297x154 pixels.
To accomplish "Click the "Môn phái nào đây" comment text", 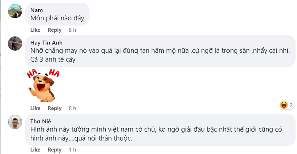I will (57, 18).
